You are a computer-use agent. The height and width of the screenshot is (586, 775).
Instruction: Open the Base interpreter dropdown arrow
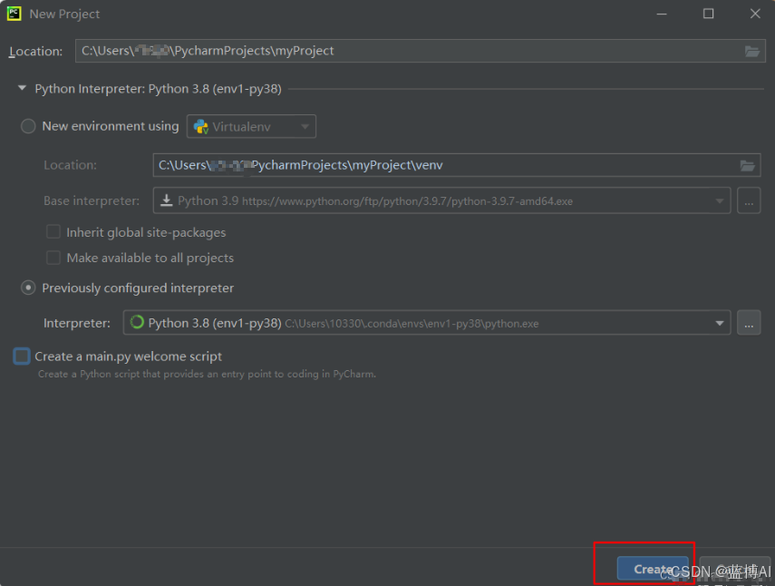[719, 200]
